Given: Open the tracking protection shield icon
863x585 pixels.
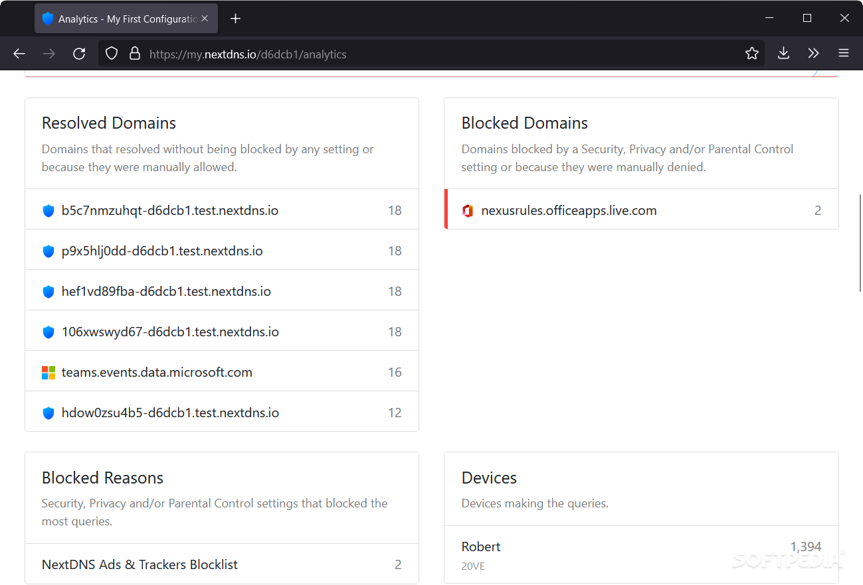Looking at the screenshot, I should coord(112,54).
